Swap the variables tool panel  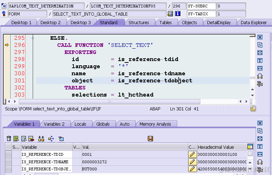pyautogui.click(x=260, y=131)
